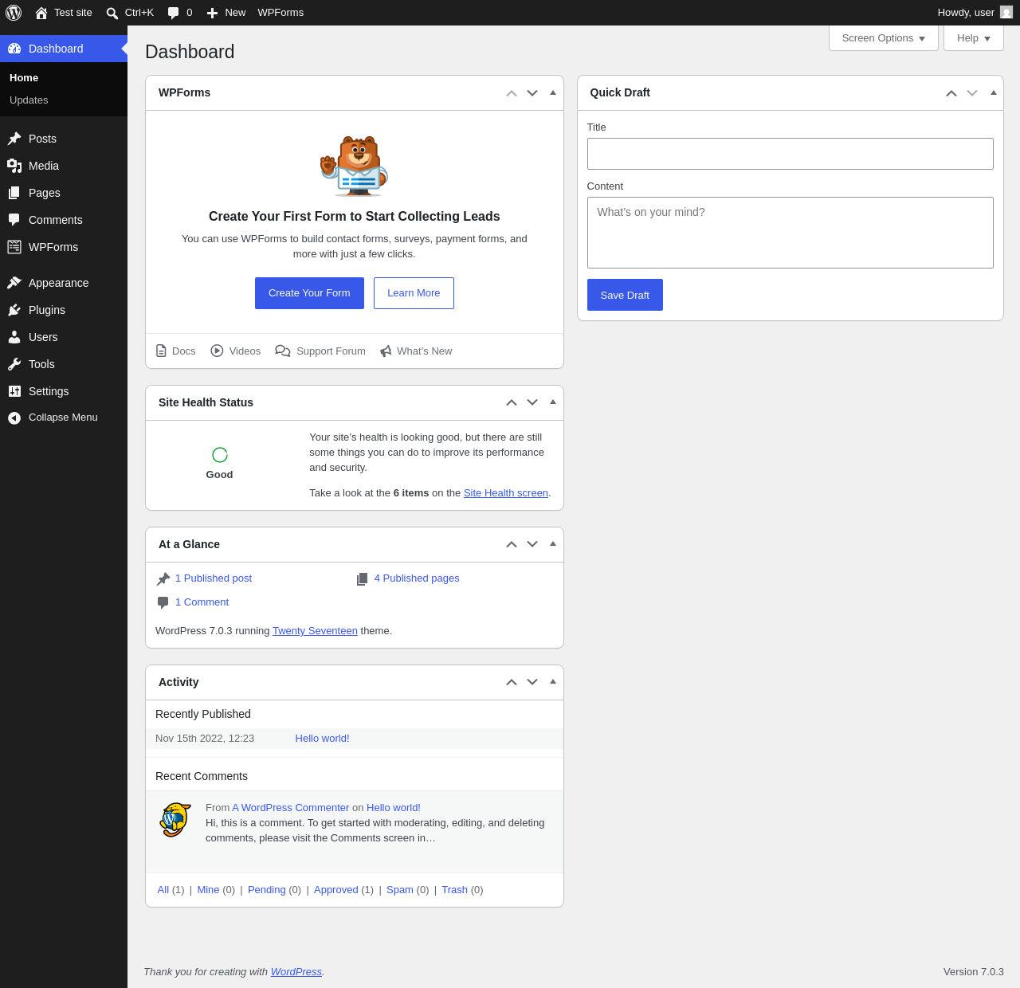Move Quick Draft widget up

click(x=951, y=93)
